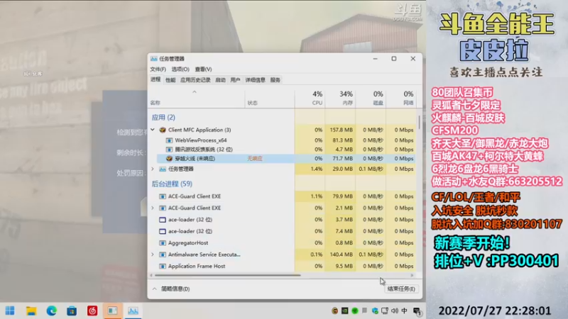The image size is (568, 319).
Task: Open the 查看(V) menu
Action: [x=203, y=69]
